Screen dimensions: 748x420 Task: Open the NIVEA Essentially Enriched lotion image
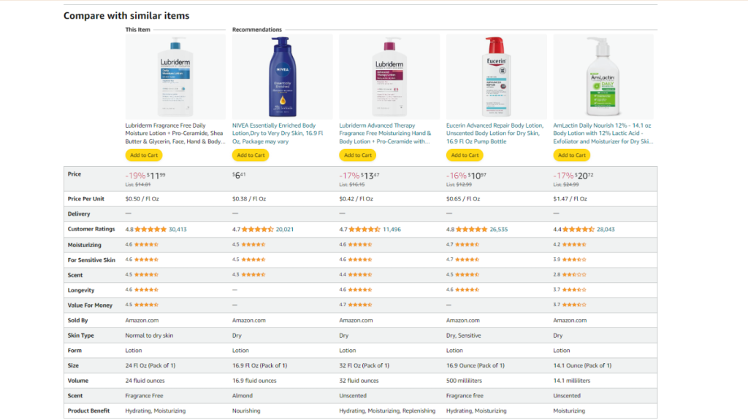(x=283, y=77)
